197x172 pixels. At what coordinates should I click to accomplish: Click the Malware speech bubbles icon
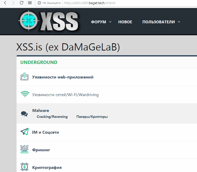click(x=24, y=113)
